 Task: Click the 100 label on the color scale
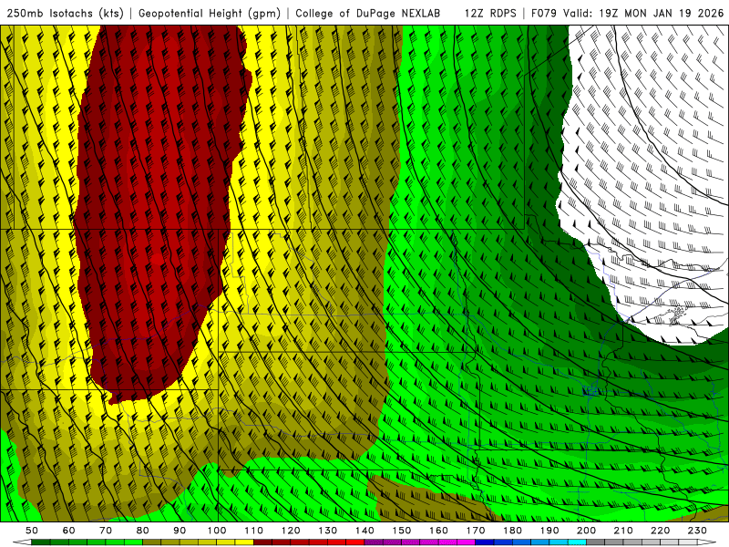coord(217,531)
